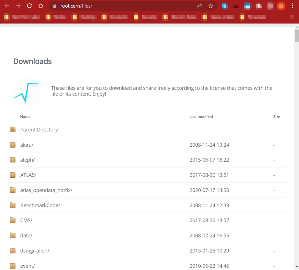Go to browser home page icon
The image size is (299, 270).
pyautogui.click(x=41, y=6)
